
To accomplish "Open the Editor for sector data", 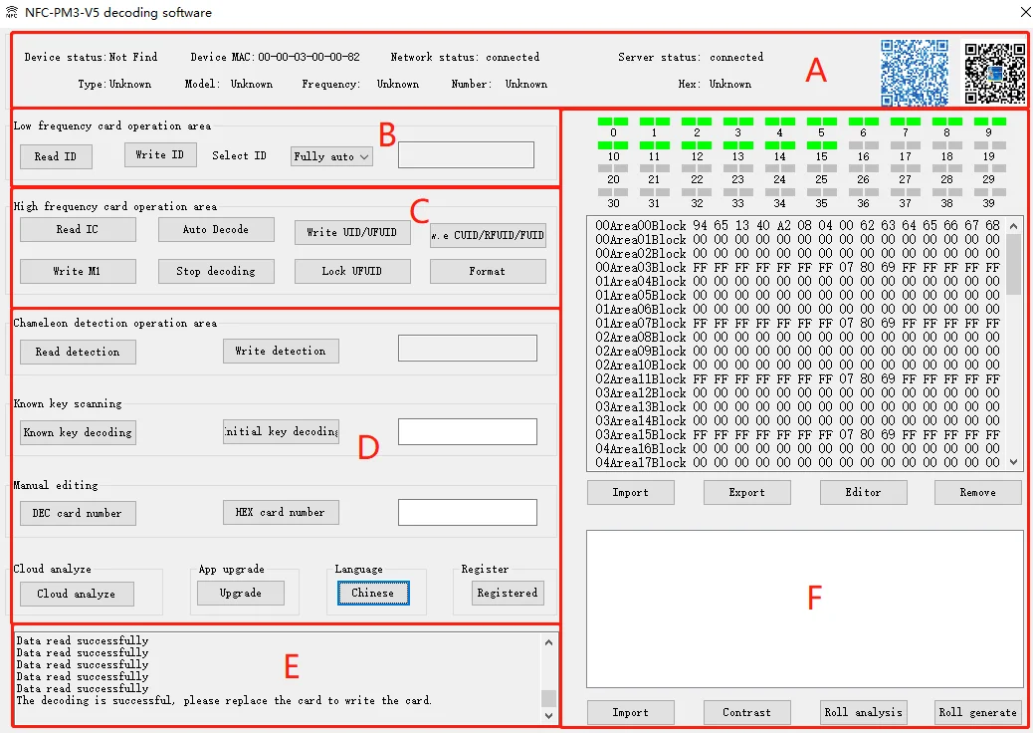I will pos(864,492).
